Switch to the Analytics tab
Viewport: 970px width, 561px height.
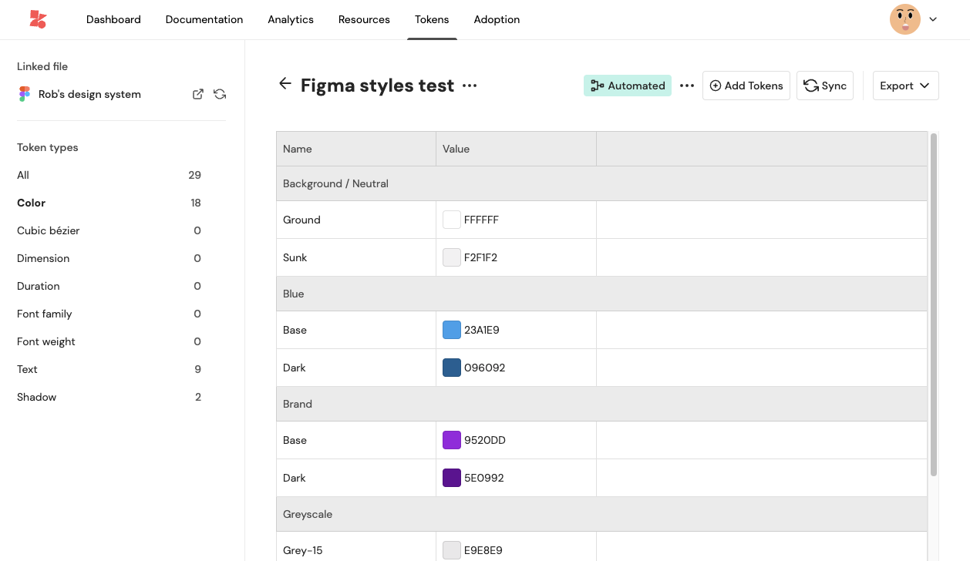coord(291,19)
